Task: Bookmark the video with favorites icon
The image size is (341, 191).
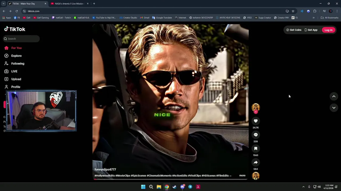Action: click(x=256, y=149)
